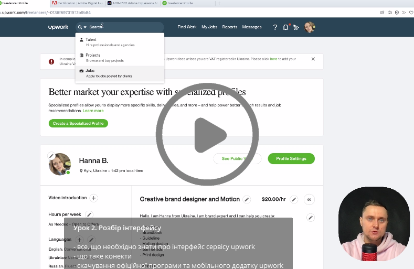Open Profile Settings
This screenshot has height=269, width=414.
pyautogui.click(x=291, y=159)
